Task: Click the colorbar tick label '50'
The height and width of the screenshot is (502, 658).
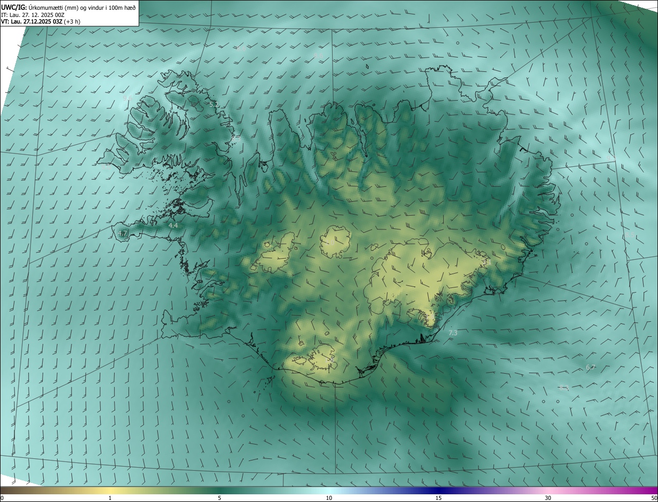Action: [654, 498]
